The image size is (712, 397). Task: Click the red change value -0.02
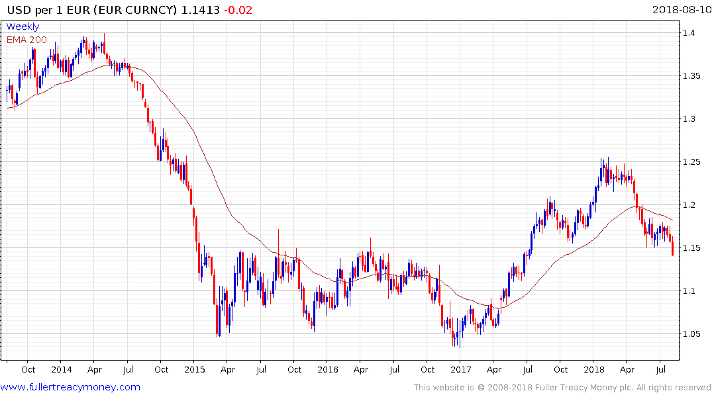238,10
